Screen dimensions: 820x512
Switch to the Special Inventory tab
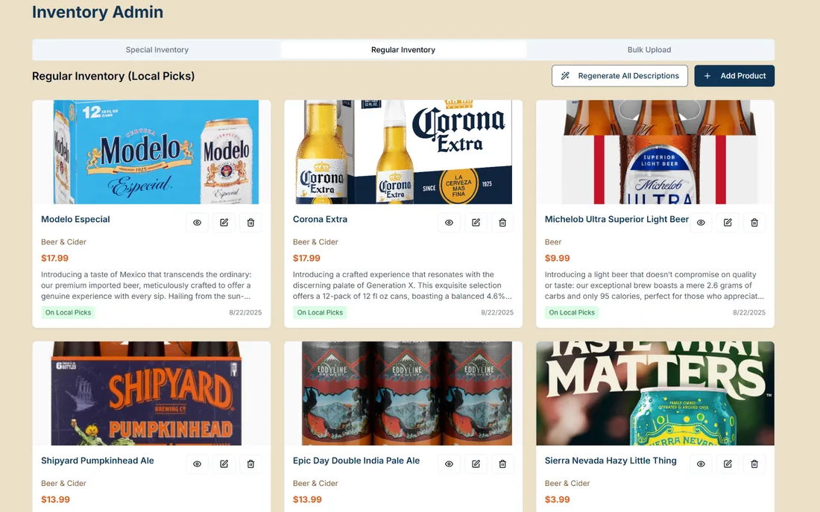[157, 50]
